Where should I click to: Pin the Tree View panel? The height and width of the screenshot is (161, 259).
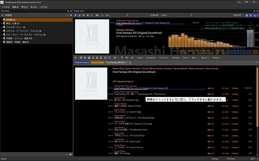pyautogui.click(x=68, y=11)
